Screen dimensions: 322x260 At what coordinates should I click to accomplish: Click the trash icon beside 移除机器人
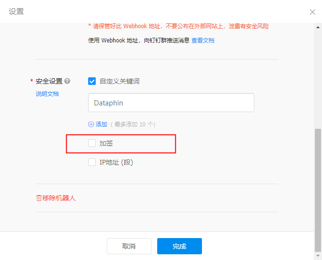tap(39, 198)
